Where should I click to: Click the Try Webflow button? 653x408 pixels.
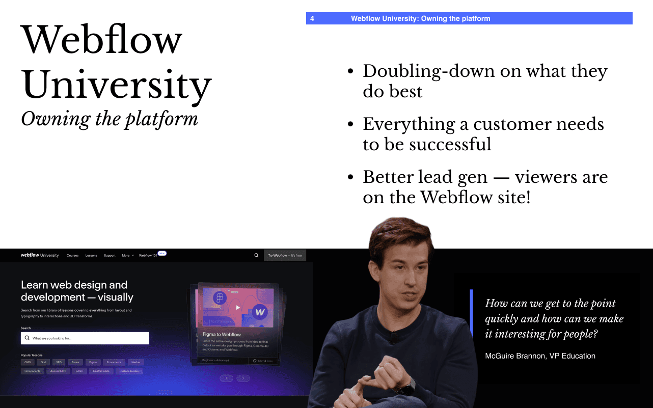(x=285, y=255)
